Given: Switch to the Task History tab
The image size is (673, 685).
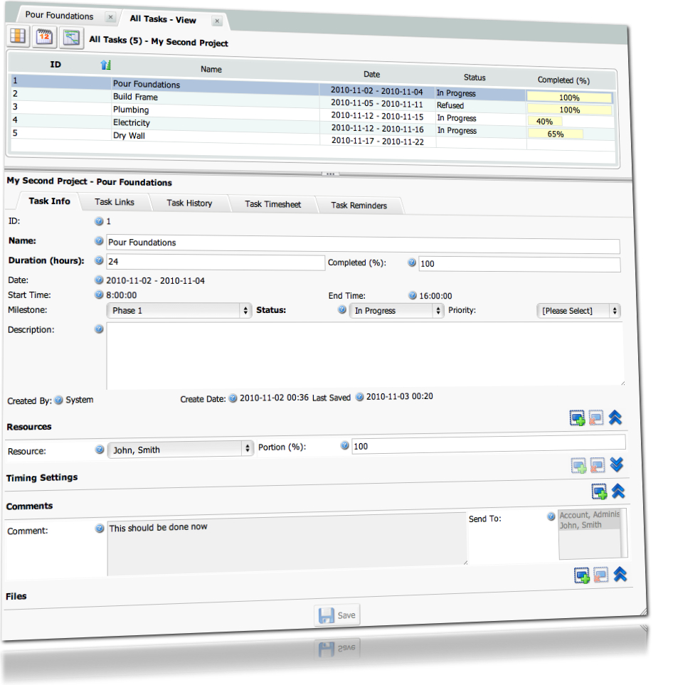Looking at the screenshot, I should 189,203.
